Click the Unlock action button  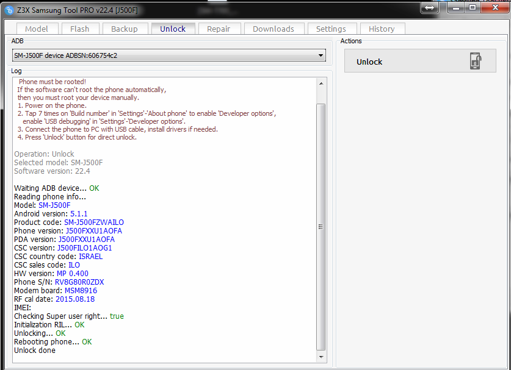tap(420, 61)
